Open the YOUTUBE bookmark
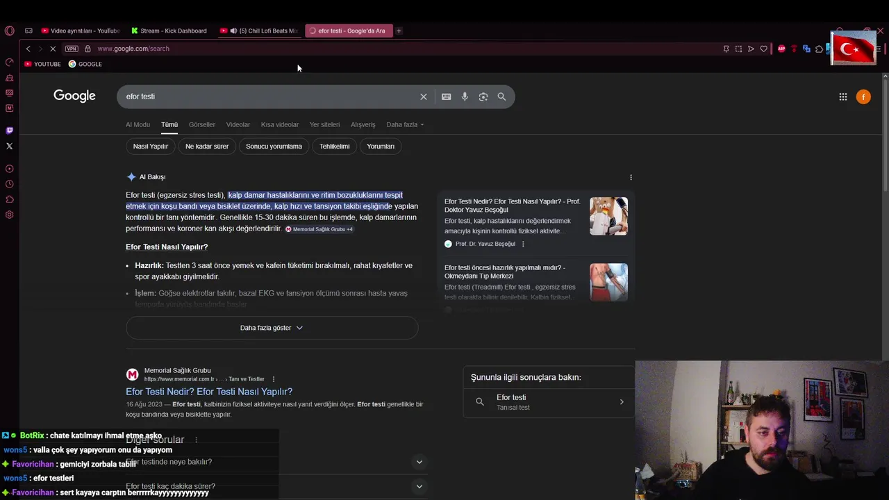Screen dimensions: 889x500 coord(42,64)
